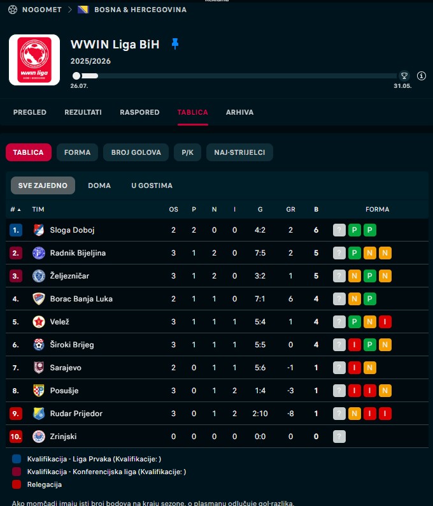
Task: Open the FORMA table view
Action: 78,152
